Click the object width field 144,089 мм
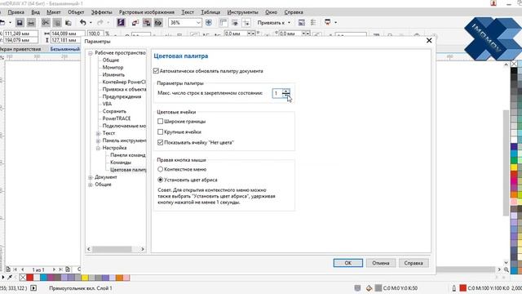The image size is (522, 294). coord(68,33)
